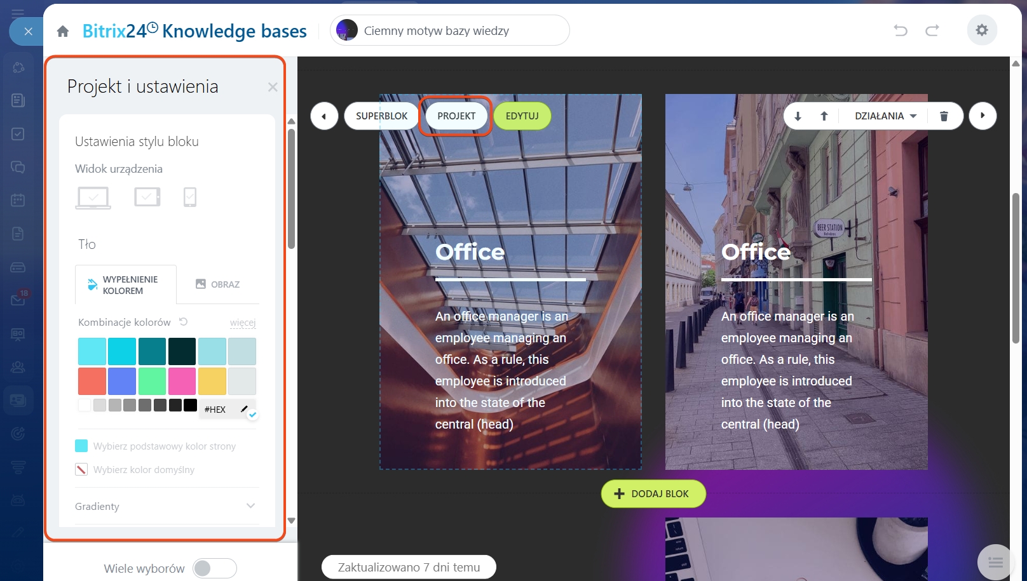Open the robot icon in the sidebar
1027x581 pixels.
tap(18, 500)
